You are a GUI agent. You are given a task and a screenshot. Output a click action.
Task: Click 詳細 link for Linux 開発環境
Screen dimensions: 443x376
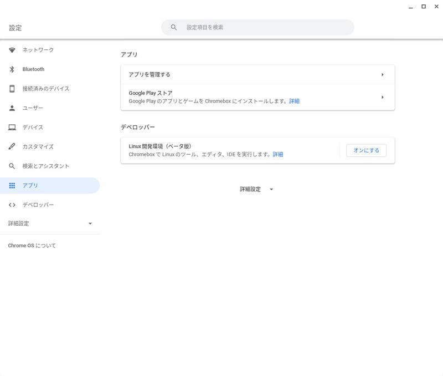click(277, 154)
